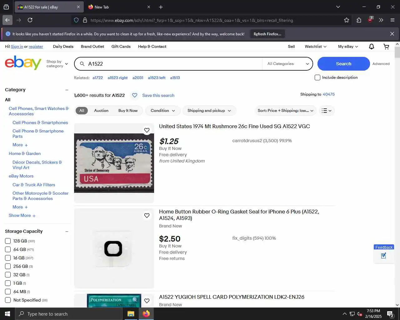The image size is (400, 320).
Task: Open File Explorer from taskbar
Action: point(131,314)
